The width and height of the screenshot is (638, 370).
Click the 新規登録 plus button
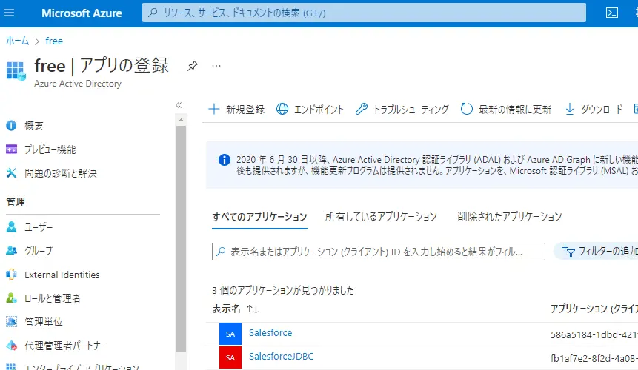[236, 110]
